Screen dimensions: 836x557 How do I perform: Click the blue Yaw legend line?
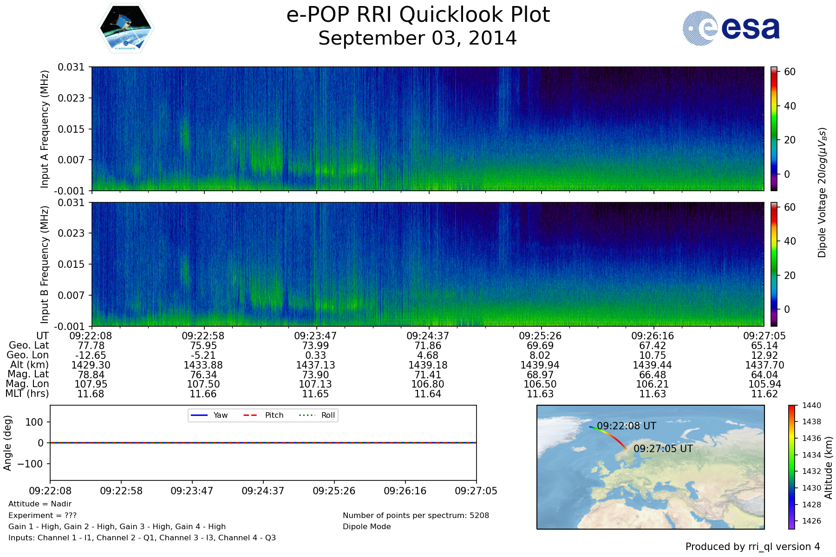pyautogui.click(x=199, y=415)
